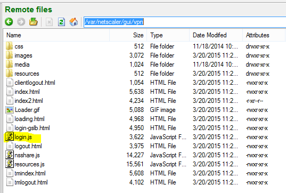
Task: Sort files by the Type column
Action: (x=168, y=35)
